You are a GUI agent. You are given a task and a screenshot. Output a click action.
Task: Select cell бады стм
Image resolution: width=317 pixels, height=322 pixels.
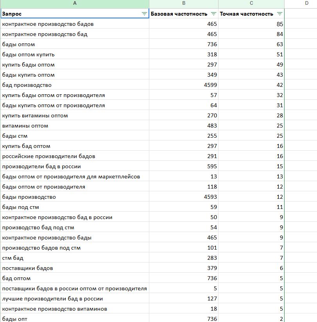(75, 136)
